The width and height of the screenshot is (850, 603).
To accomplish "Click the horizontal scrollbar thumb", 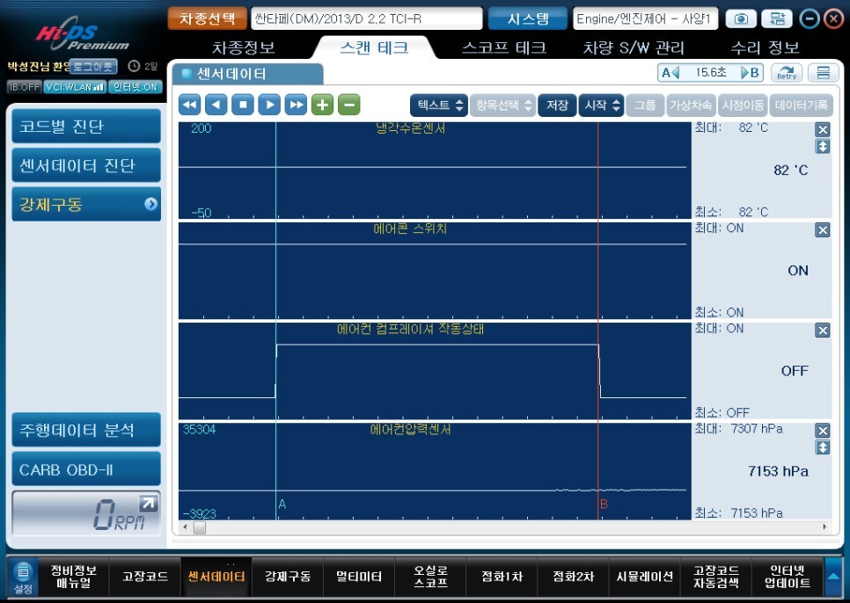I will 200,527.
